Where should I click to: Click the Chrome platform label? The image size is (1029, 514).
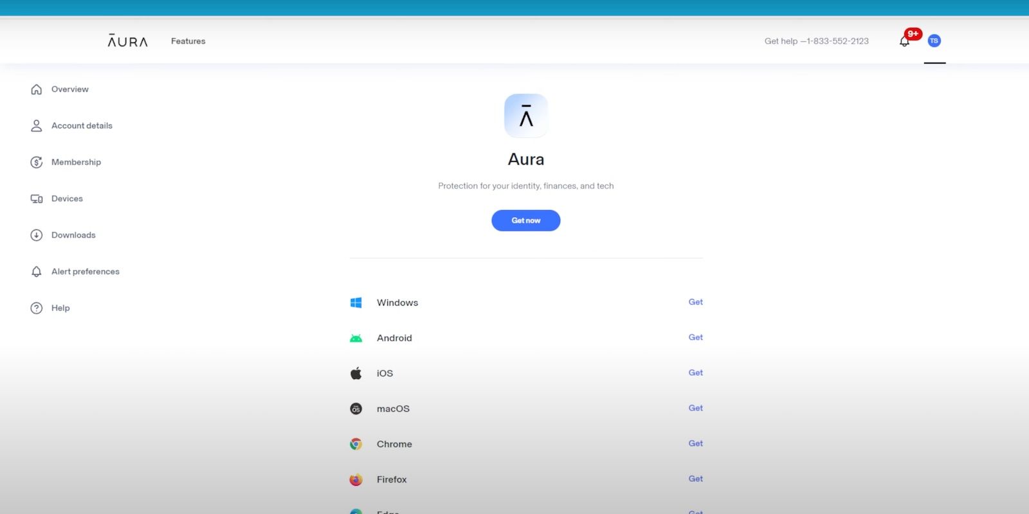click(x=394, y=444)
